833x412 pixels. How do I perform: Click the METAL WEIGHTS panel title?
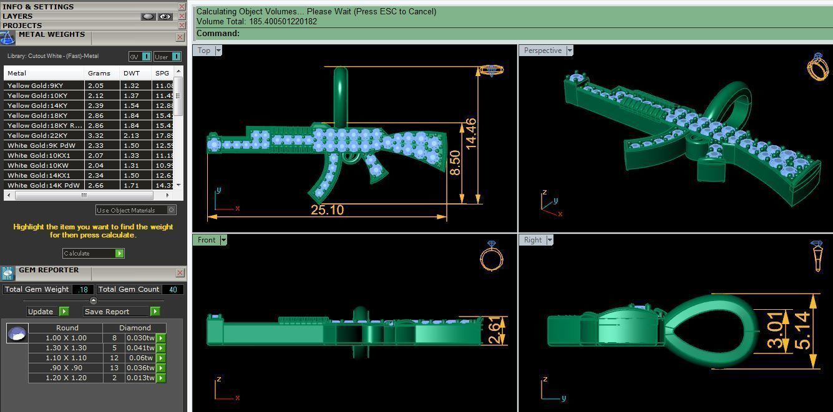(52, 35)
